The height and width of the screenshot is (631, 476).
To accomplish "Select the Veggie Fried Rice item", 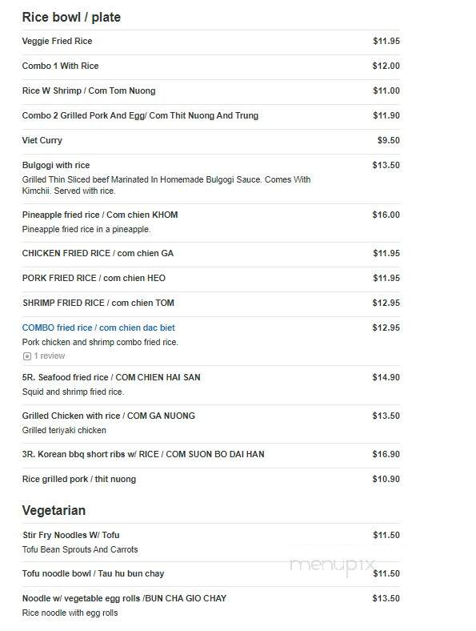I will point(57,41).
